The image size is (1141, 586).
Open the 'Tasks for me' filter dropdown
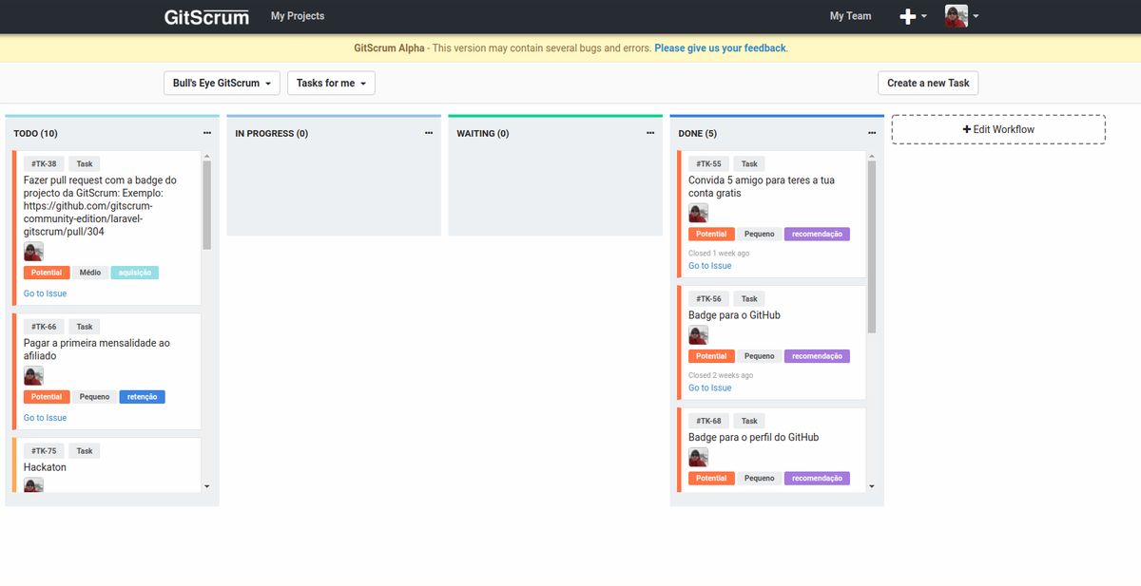tap(330, 83)
